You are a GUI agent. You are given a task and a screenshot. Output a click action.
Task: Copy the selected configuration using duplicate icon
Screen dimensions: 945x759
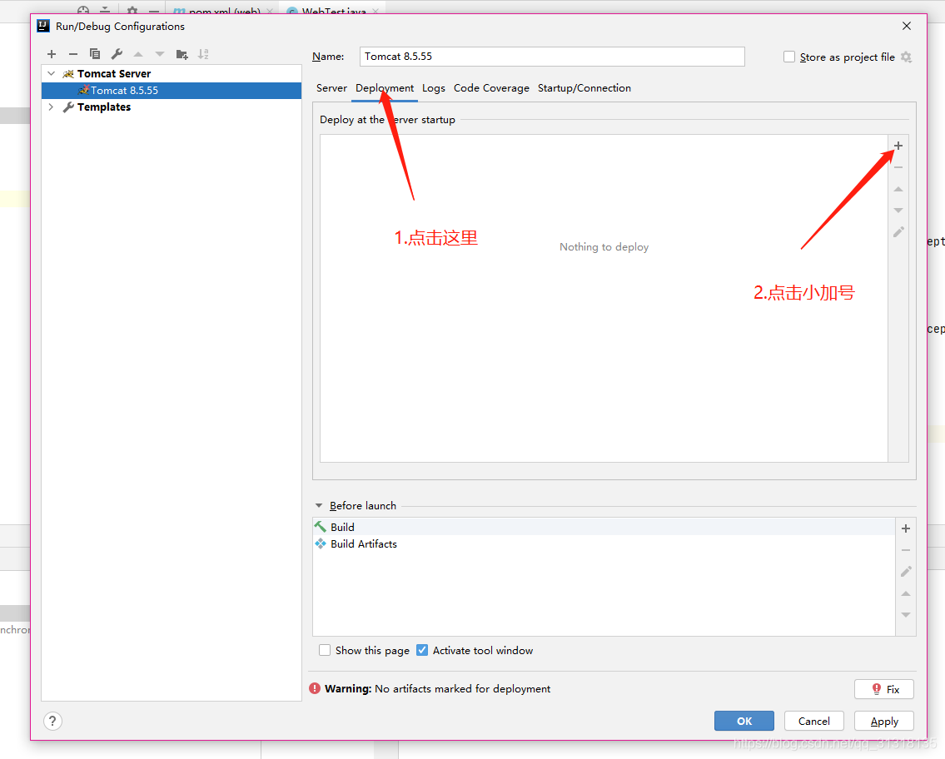coord(95,53)
